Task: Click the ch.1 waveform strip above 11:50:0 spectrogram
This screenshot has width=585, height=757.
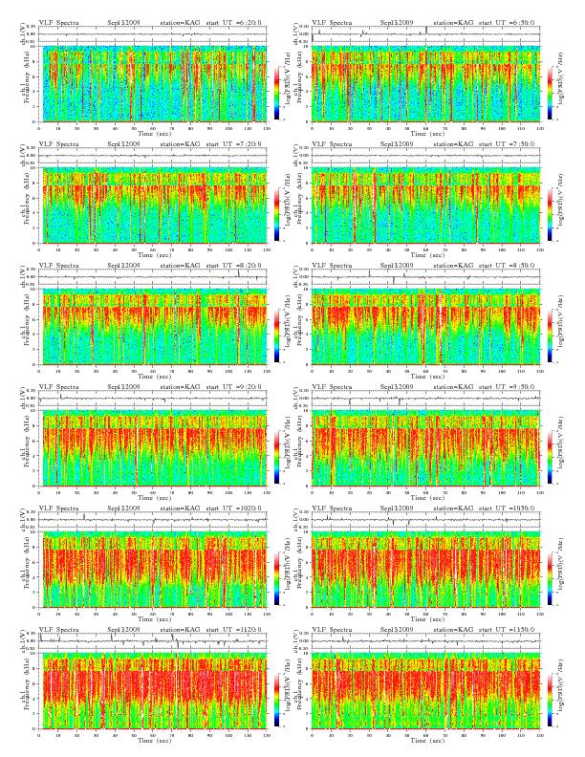Action: click(x=425, y=641)
